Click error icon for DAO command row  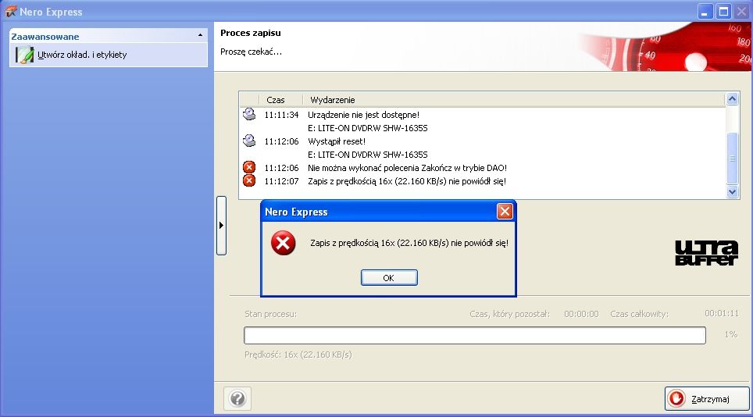(249, 167)
